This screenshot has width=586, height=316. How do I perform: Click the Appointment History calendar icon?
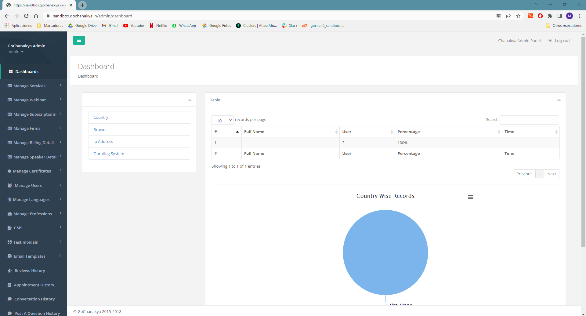tap(9, 285)
